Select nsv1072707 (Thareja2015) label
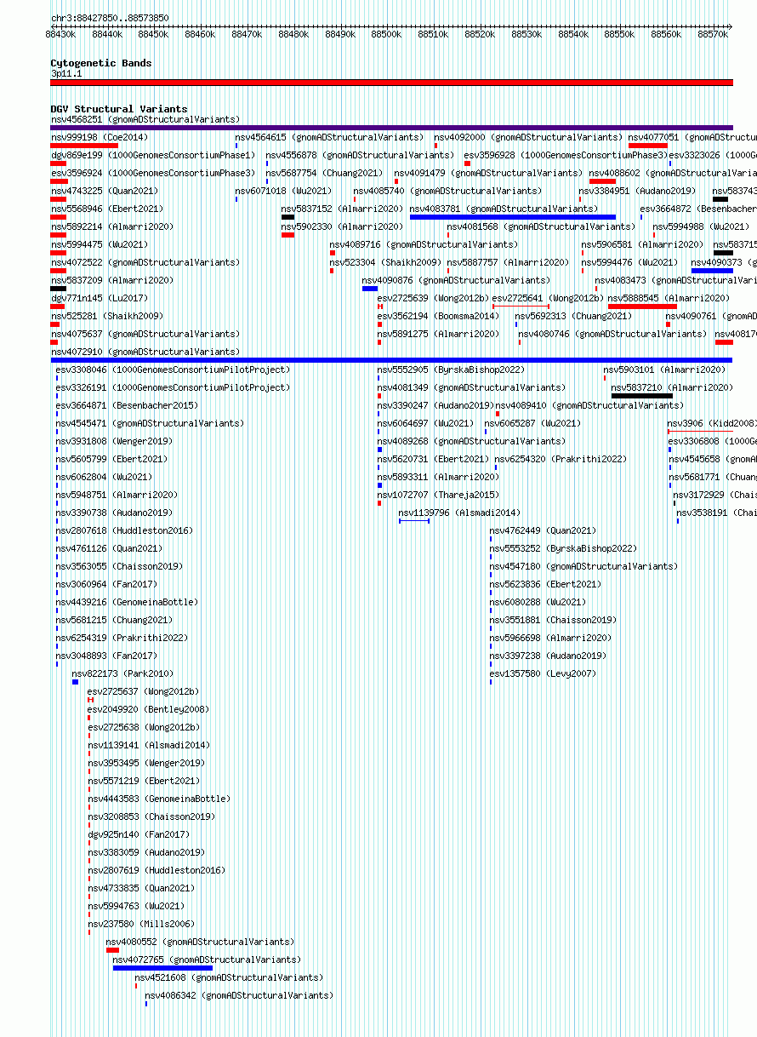The height and width of the screenshot is (1037, 757). pyautogui.click(x=438, y=495)
